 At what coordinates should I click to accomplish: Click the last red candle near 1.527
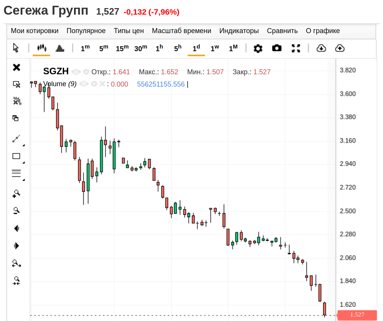pyautogui.click(x=324, y=309)
